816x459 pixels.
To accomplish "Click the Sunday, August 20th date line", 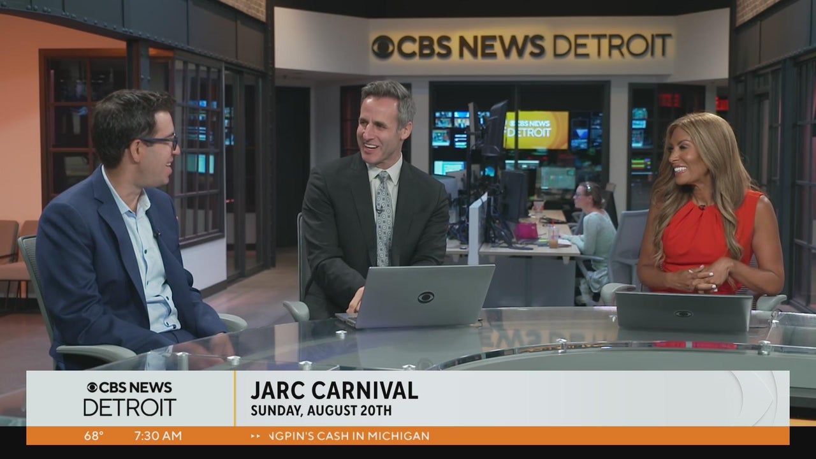I will 321,411.
